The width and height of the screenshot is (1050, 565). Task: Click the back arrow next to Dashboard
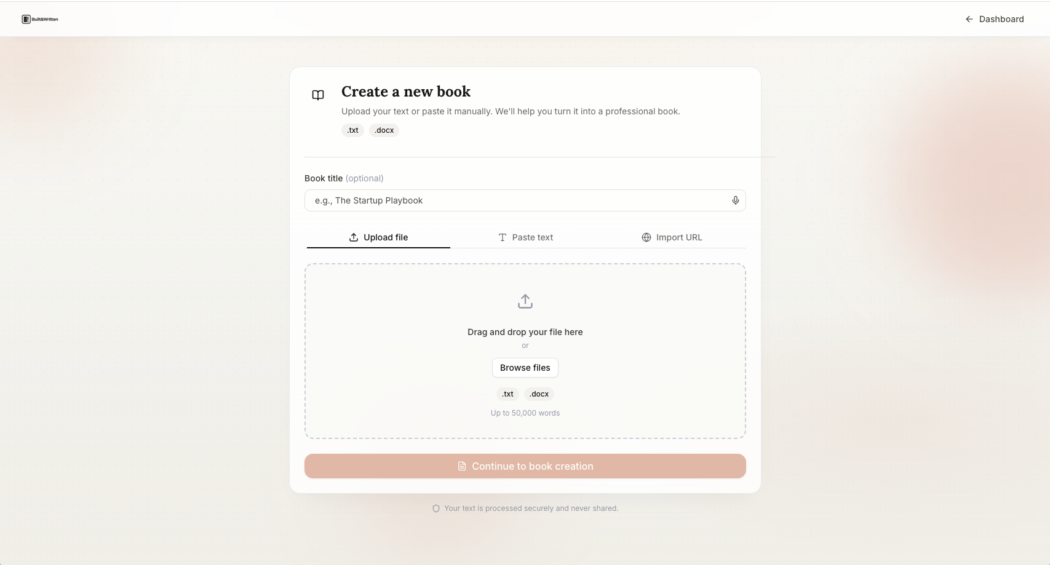coord(968,19)
